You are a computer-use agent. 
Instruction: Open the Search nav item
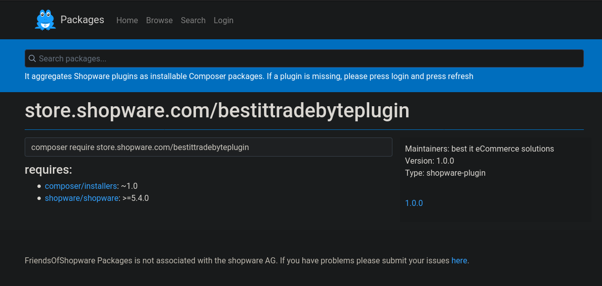tap(193, 20)
